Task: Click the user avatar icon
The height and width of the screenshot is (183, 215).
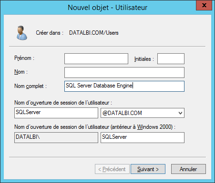Action: pos(22,33)
